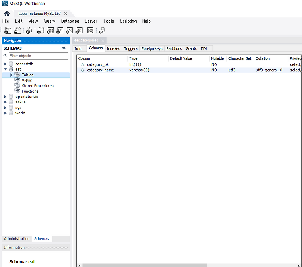Image resolution: width=302 pixels, height=267 pixels.
Task: Open an SQL script file icon
Action: [18, 31]
